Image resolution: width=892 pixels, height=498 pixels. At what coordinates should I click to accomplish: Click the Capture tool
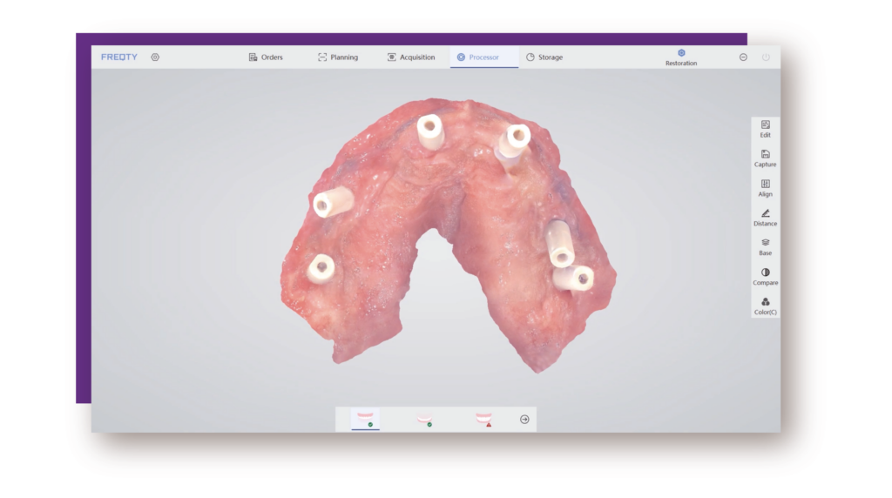[765, 158]
